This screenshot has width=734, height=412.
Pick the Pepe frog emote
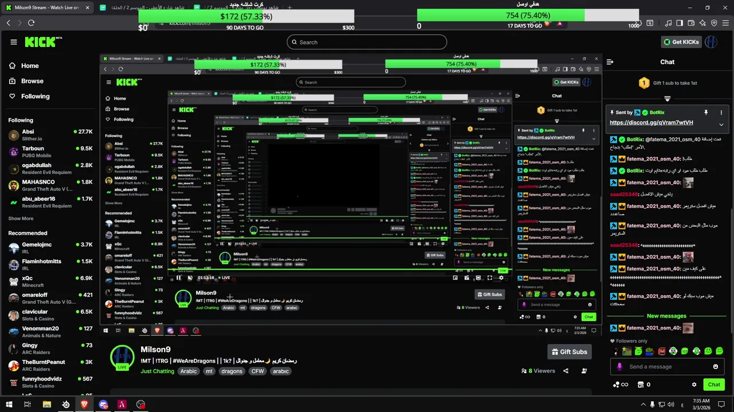pos(650,351)
